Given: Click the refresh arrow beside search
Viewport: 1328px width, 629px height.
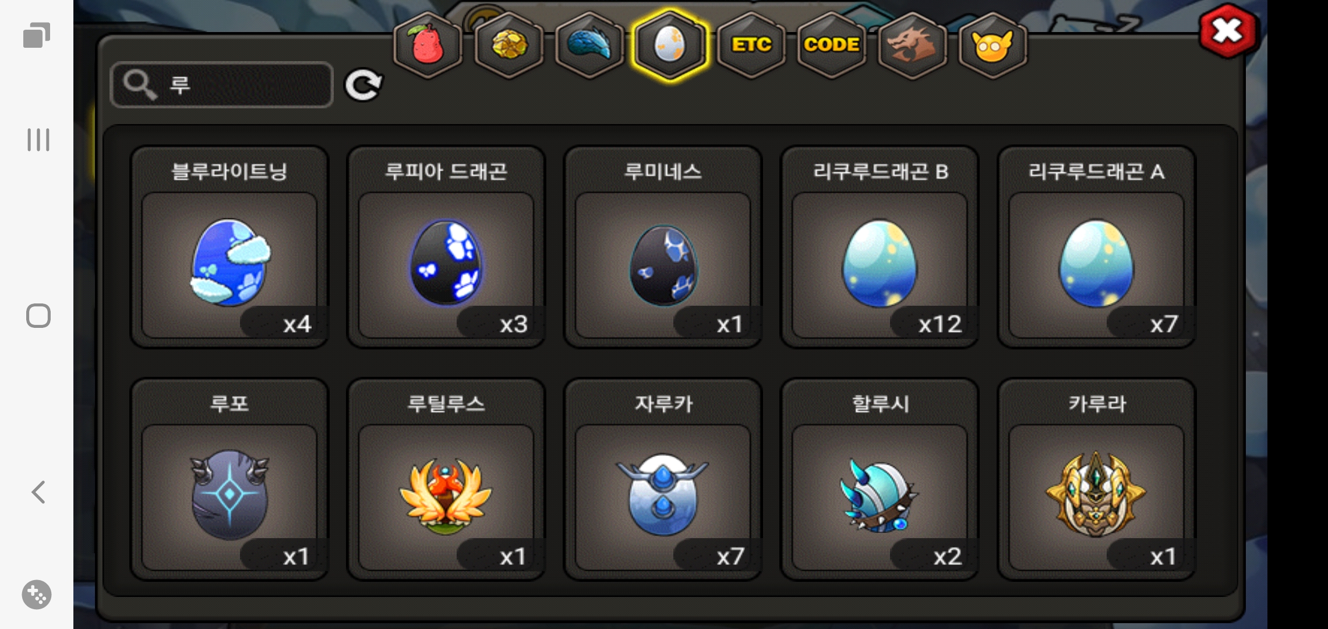Looking at the screenshot, I should click(x=363, y=86).
